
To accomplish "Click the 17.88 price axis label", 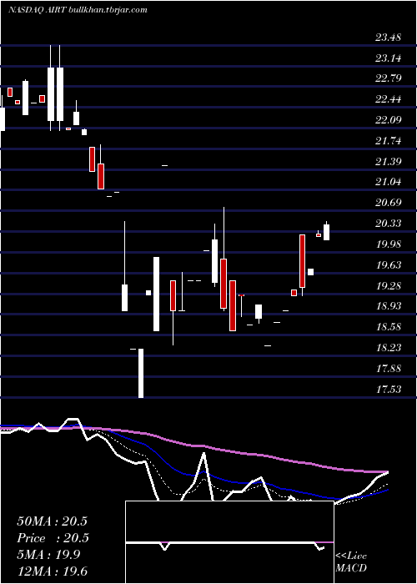I will pyautogui.click(x=389, y=369).
